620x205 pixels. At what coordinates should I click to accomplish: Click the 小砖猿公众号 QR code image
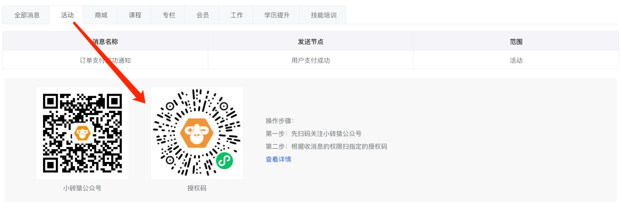[x=82, y=133]
